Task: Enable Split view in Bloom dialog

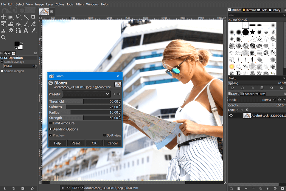Action: point(105,135)
